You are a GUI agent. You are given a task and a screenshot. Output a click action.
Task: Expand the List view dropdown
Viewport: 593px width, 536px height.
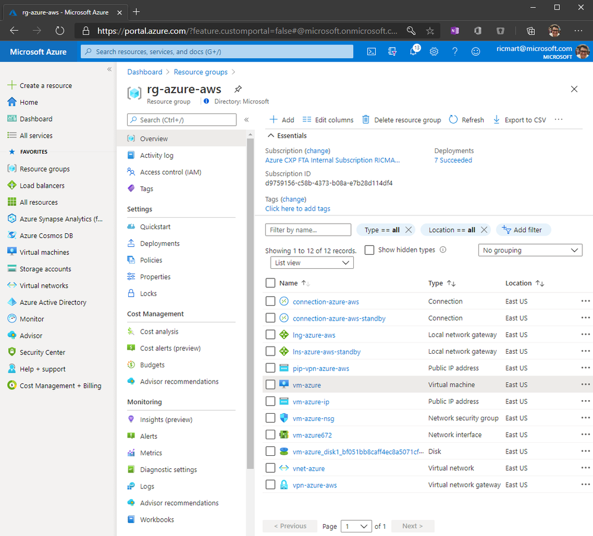[312, 262]
